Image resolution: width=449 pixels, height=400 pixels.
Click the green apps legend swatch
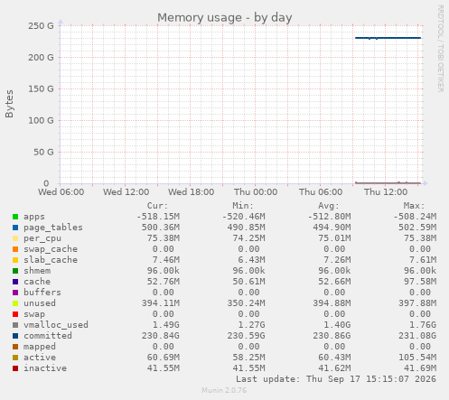(x=15, y=217)
